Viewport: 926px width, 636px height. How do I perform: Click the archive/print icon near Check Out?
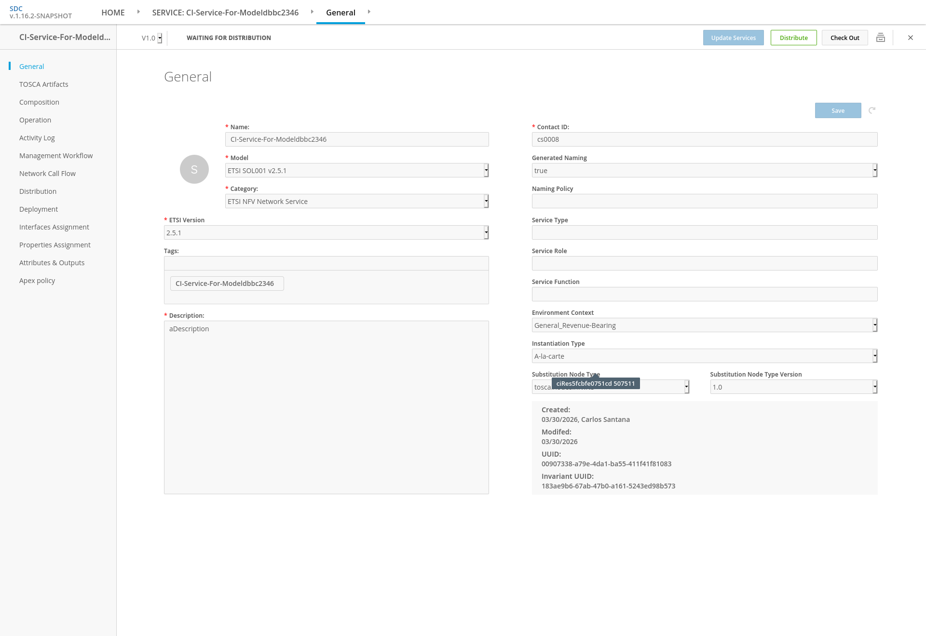click(x=880, y=38)
